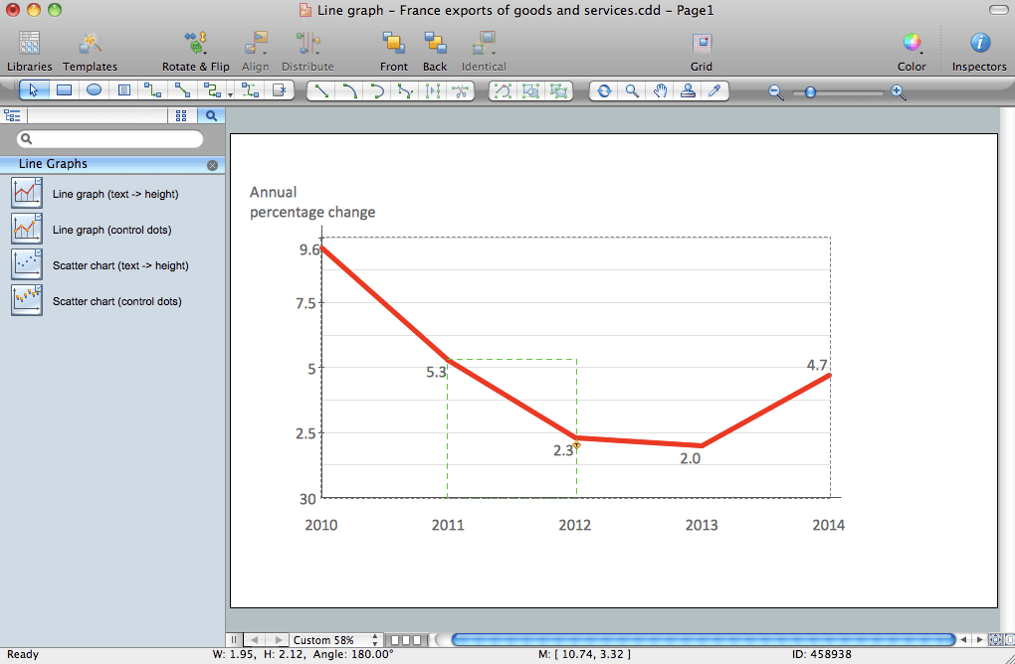
Task: Open the Inspectors panel
Action: point(979,52)
